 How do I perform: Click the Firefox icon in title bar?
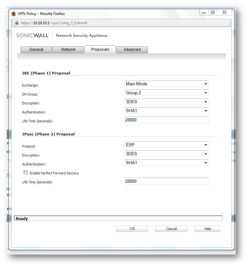click(14, 14)
